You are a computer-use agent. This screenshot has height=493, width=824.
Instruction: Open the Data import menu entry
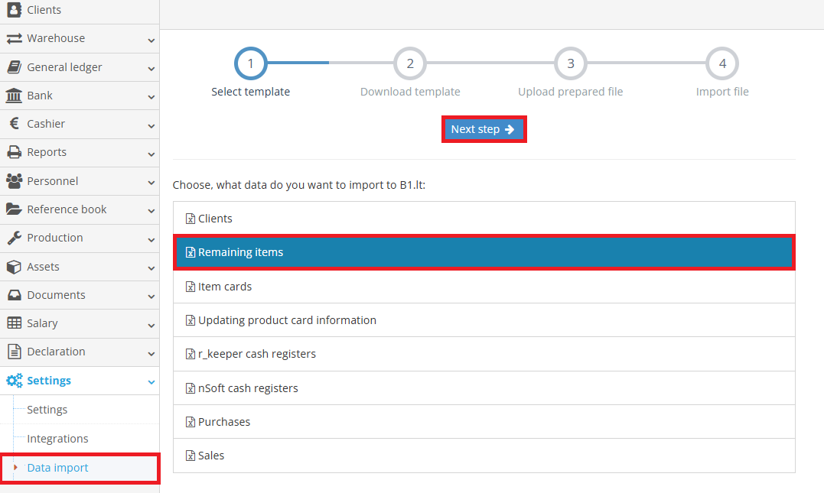[x=57, y=467]
